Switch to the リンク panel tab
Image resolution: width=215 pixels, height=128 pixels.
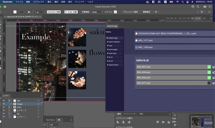tap(198, 18)
